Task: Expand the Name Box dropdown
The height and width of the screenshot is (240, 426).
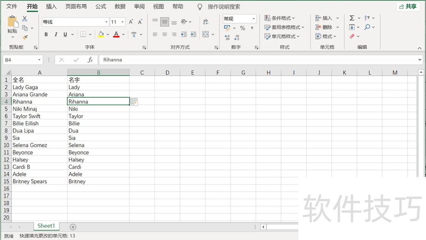Action: click(x=39, y=60)
